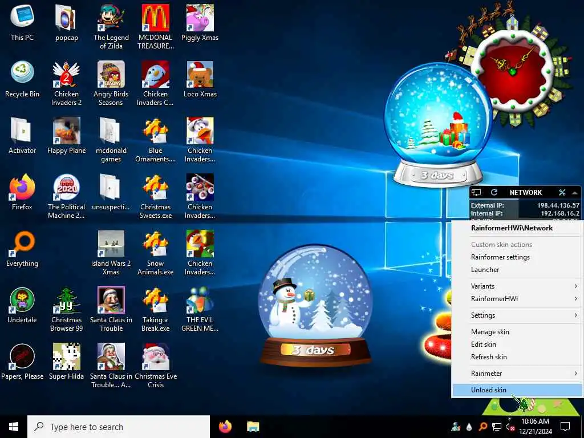Screen dimensions: 584x438
Task: Click the monitor icon in Network skin header
Action: click(x=476, y=193)
